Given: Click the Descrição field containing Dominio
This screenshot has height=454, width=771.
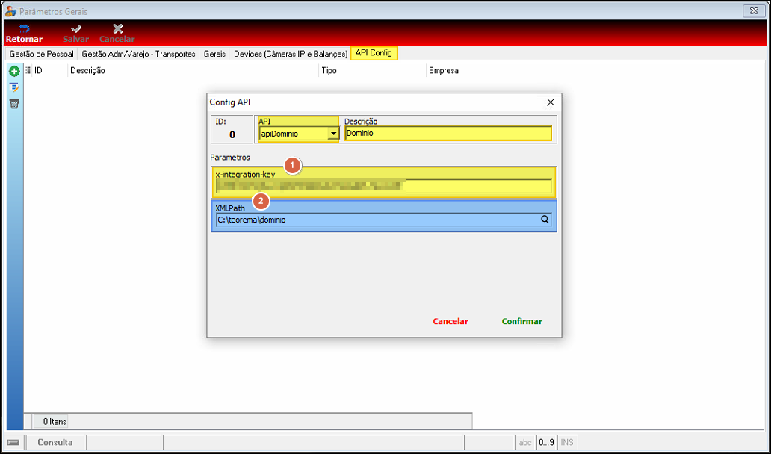Looking at the screenshot, I should (448, 133).
